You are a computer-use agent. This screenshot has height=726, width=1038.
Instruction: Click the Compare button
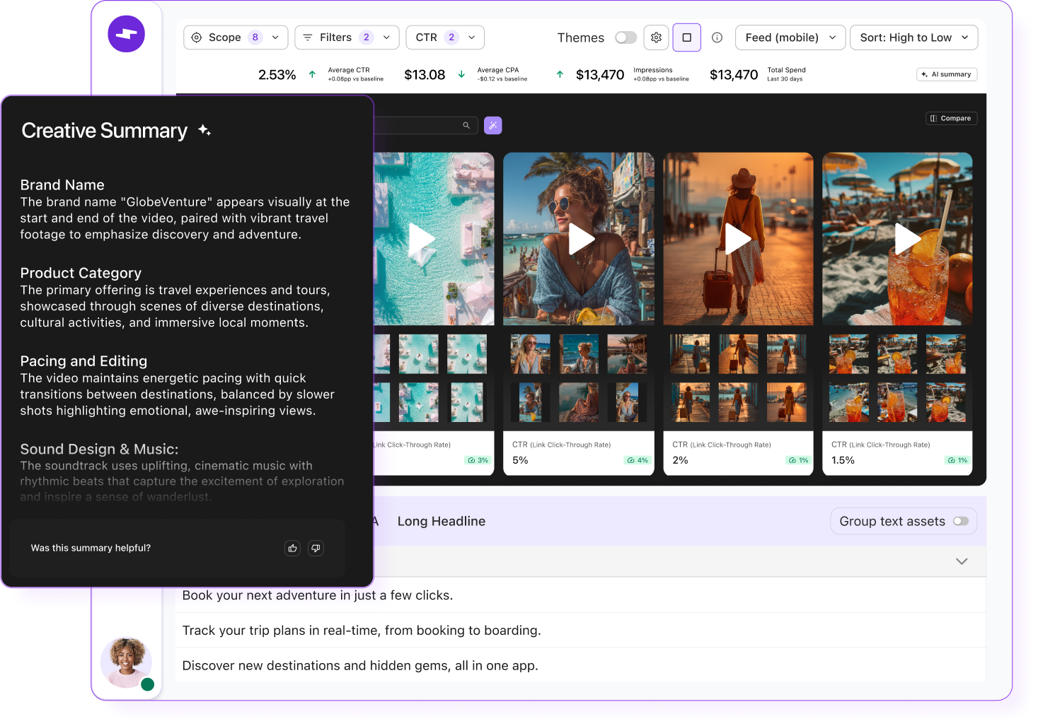[951, 118]
